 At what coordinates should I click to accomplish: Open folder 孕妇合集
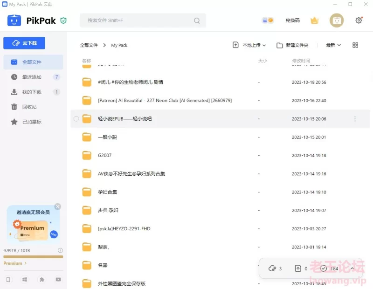(x=107, y=192)
